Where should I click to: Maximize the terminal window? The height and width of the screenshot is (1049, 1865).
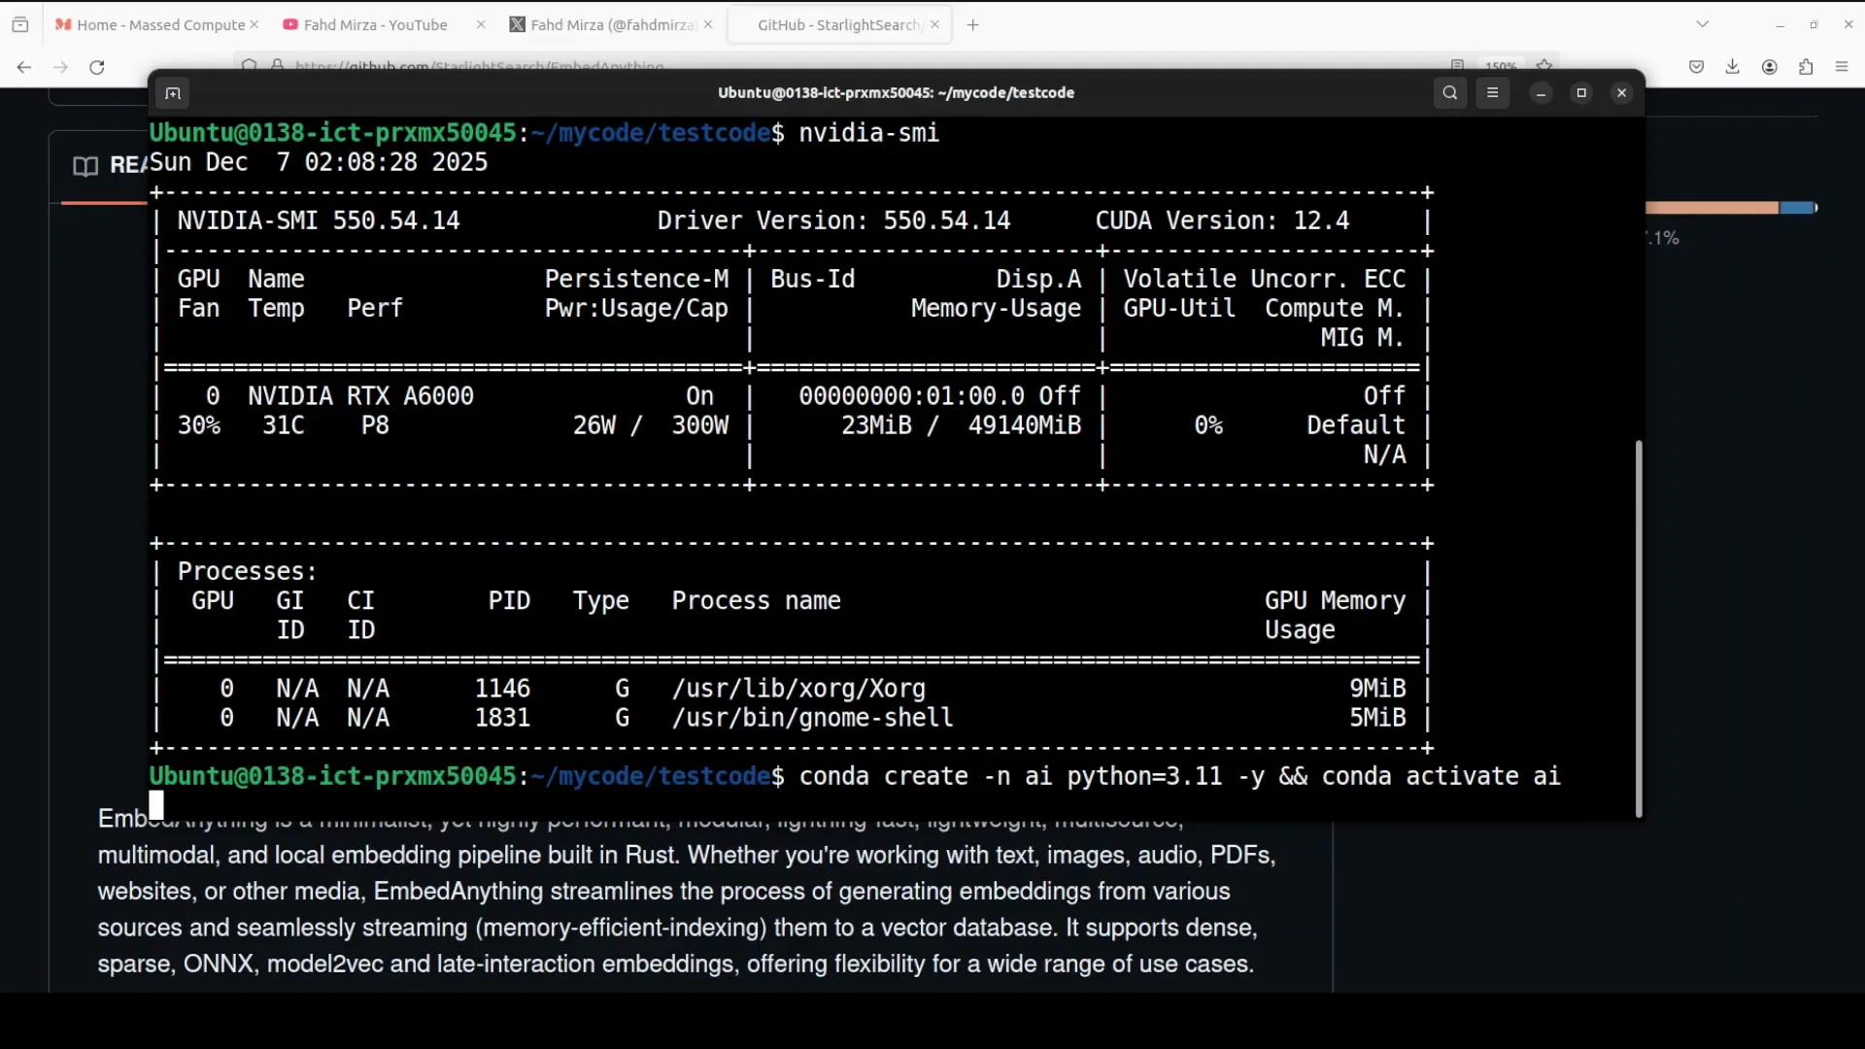1581,93
